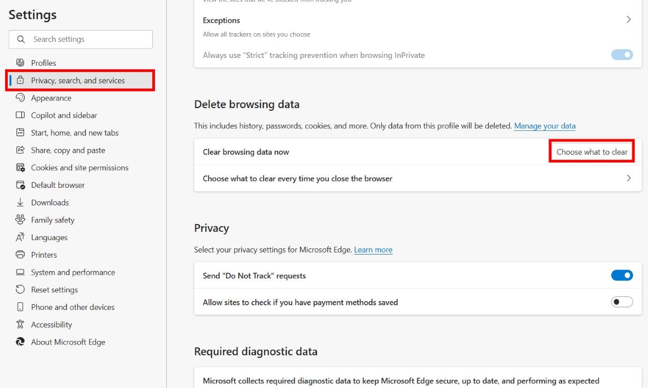Image resolution: width=648 pixels, height=388 pixels.
Task: Open Exceptions using its chevron arrow
Action: tap(629, 20)
